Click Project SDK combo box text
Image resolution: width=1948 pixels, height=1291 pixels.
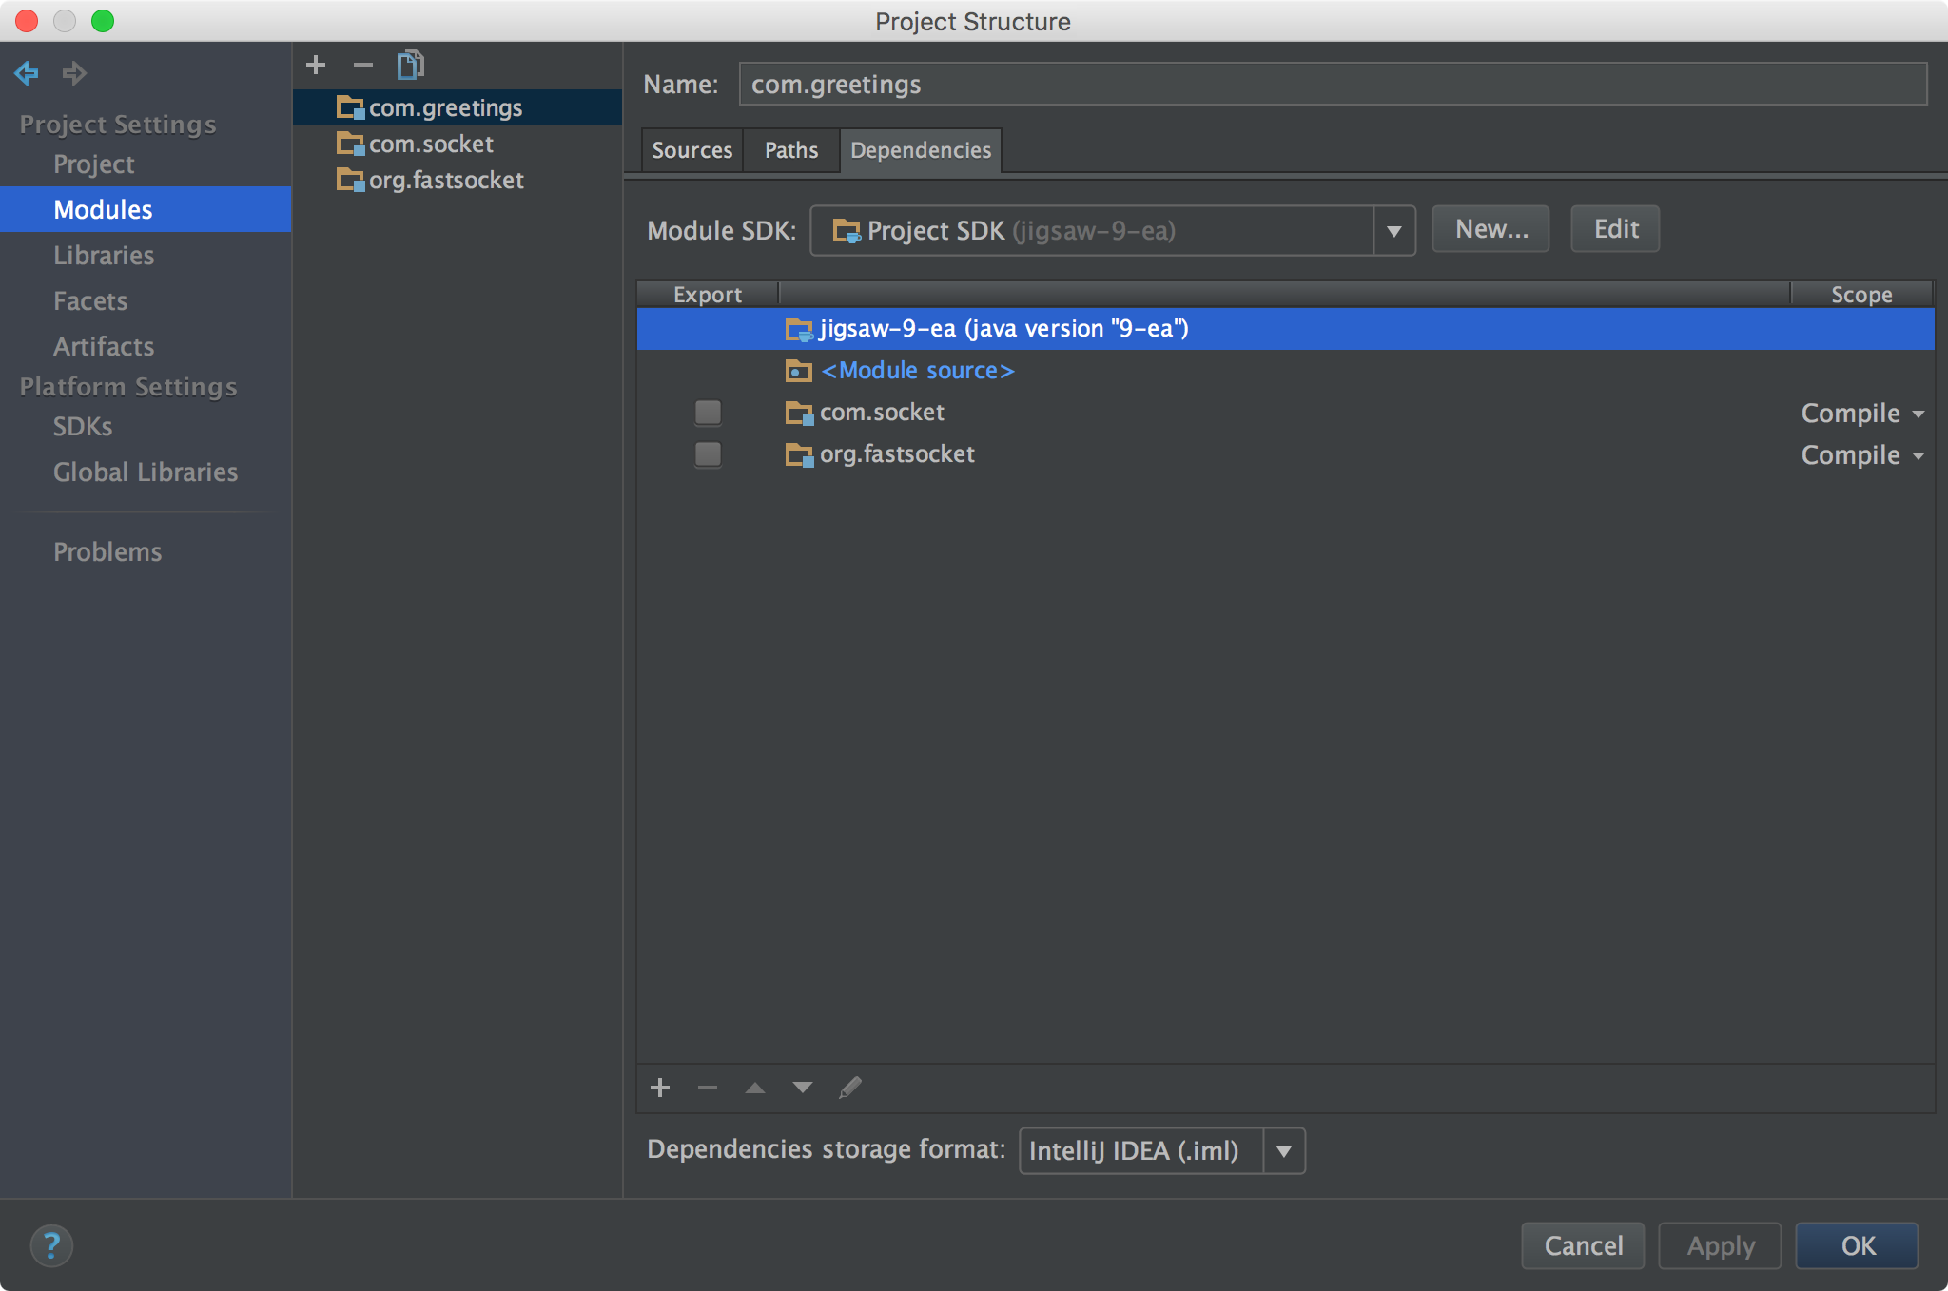[x=1022, y=231]
